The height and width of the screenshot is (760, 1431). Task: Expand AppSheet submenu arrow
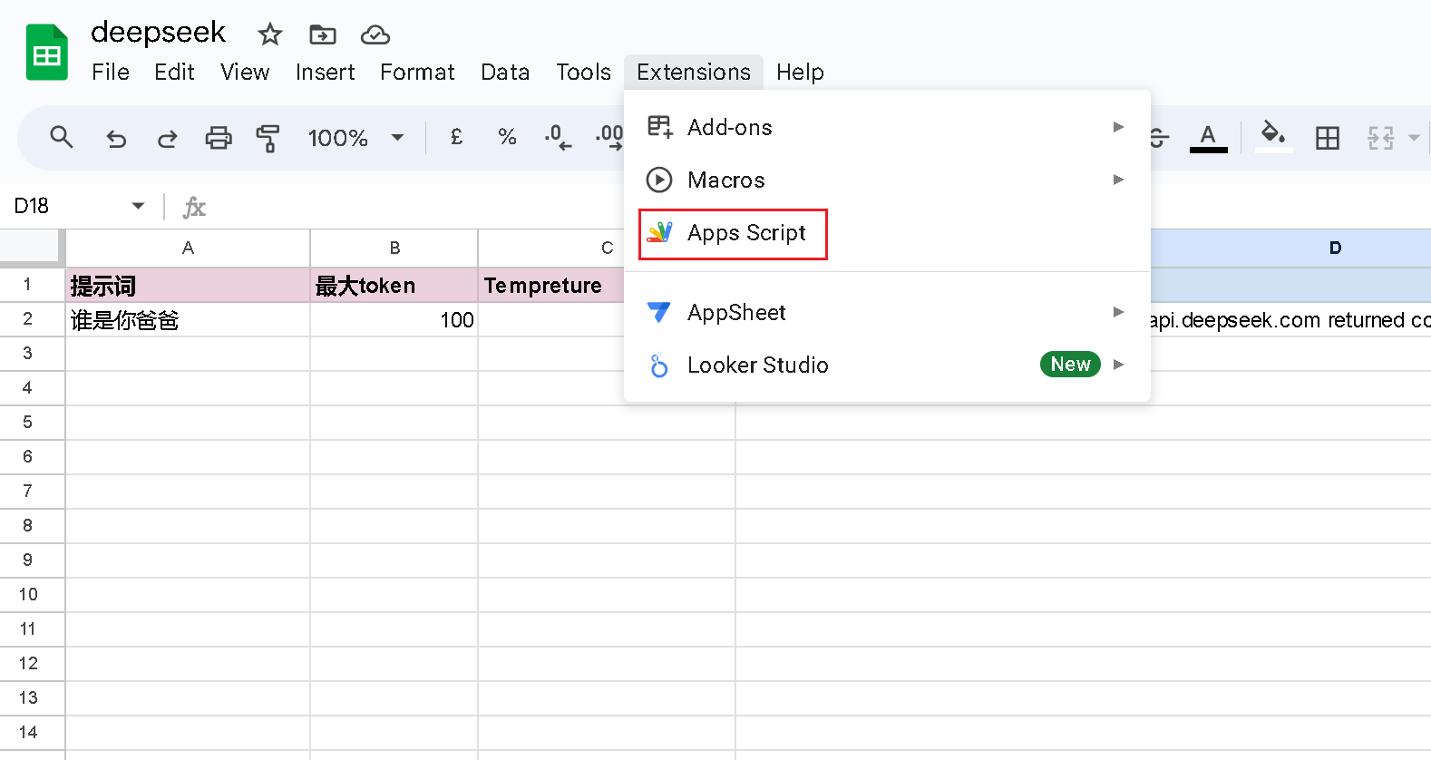(1118, 312)
